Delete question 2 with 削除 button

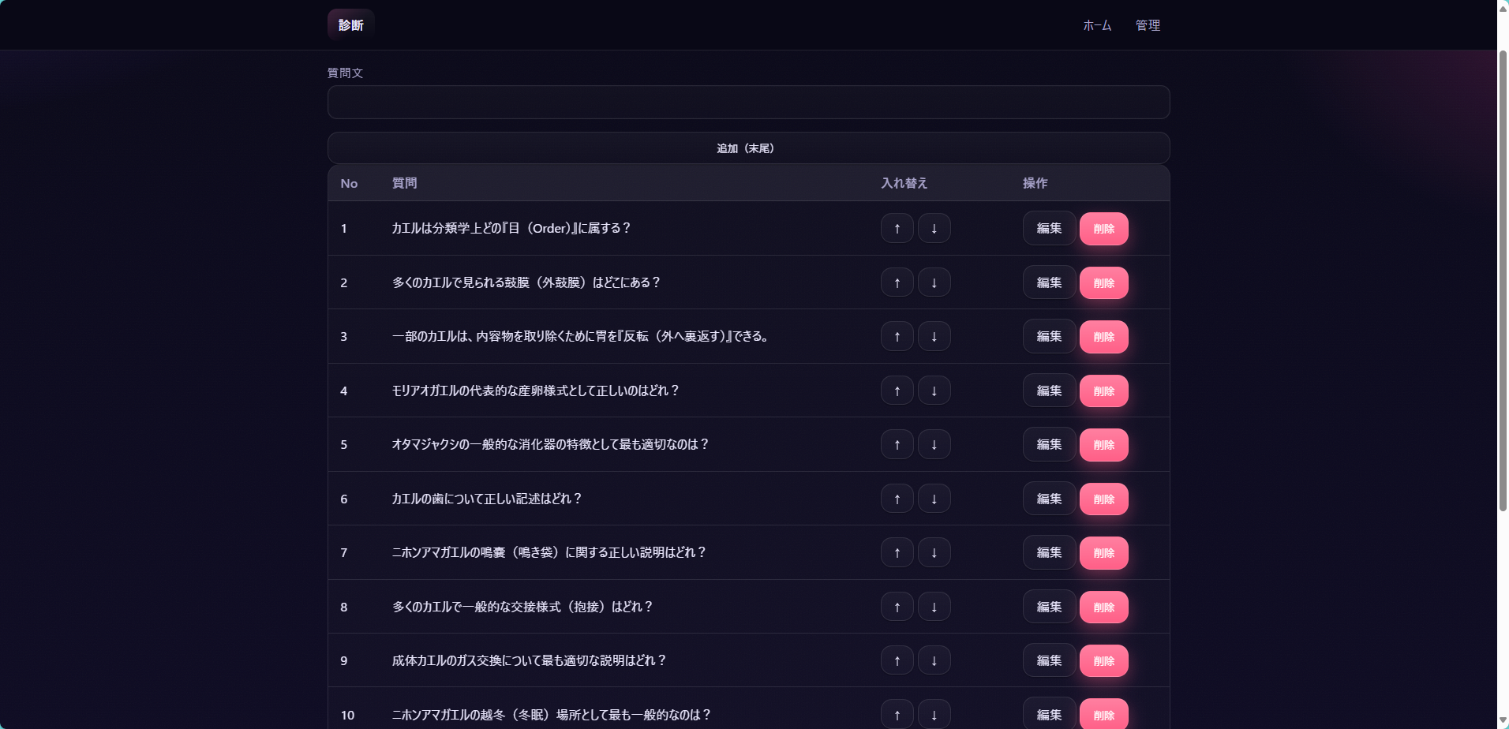point(1103,283)
